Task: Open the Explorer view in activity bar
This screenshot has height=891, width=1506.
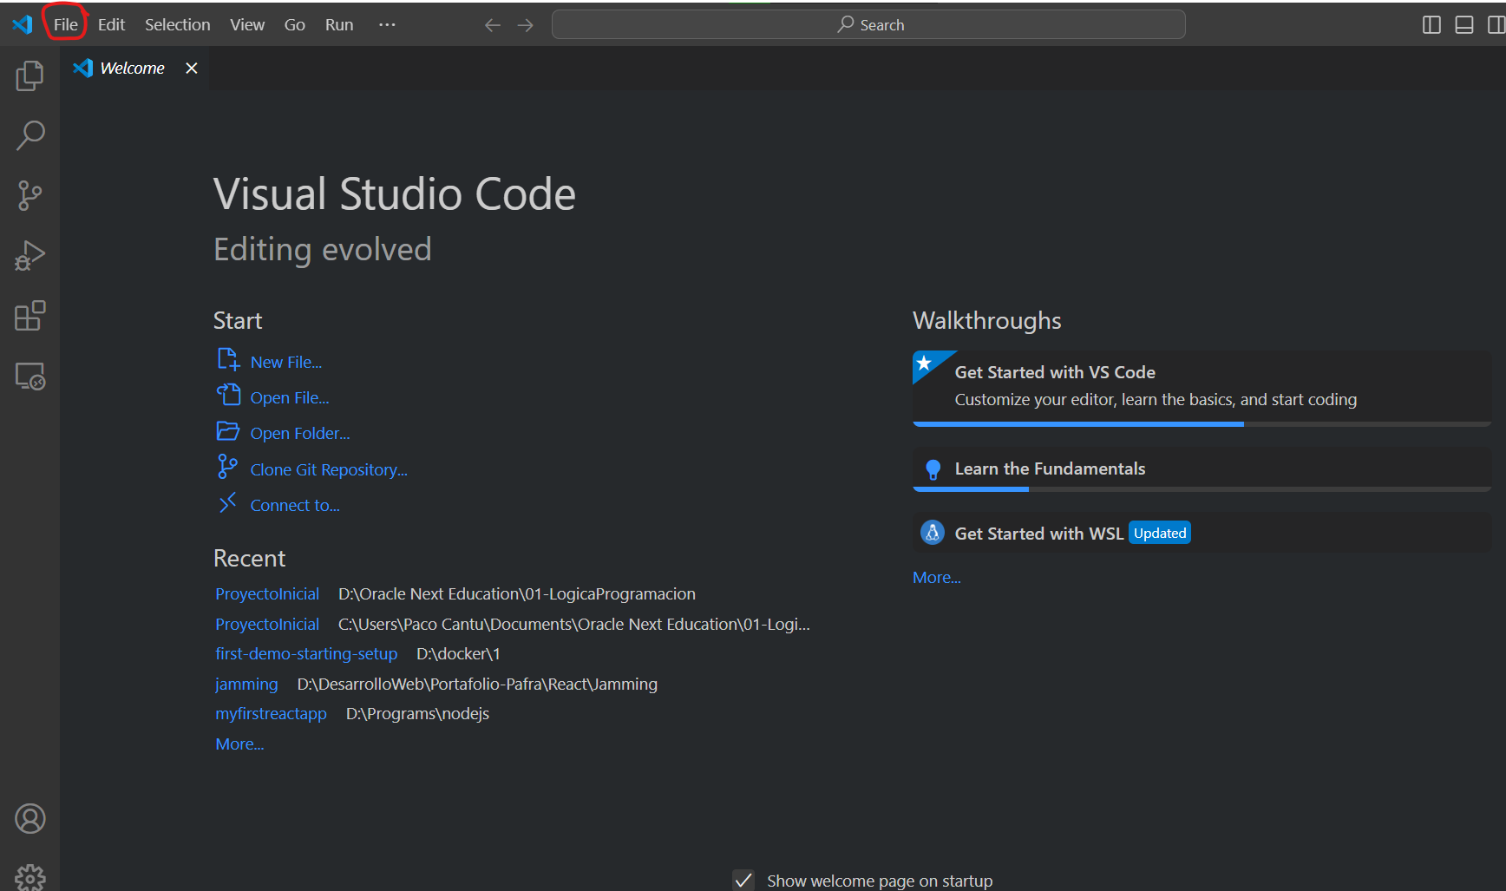Action: point(29,75)
